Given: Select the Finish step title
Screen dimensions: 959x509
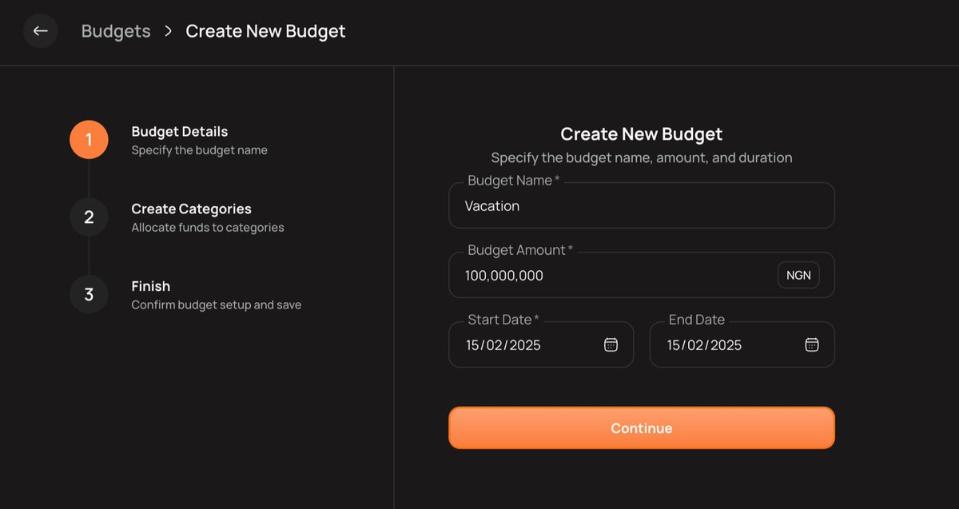Looking at the screenshot, I should click(x=150, y=286).
